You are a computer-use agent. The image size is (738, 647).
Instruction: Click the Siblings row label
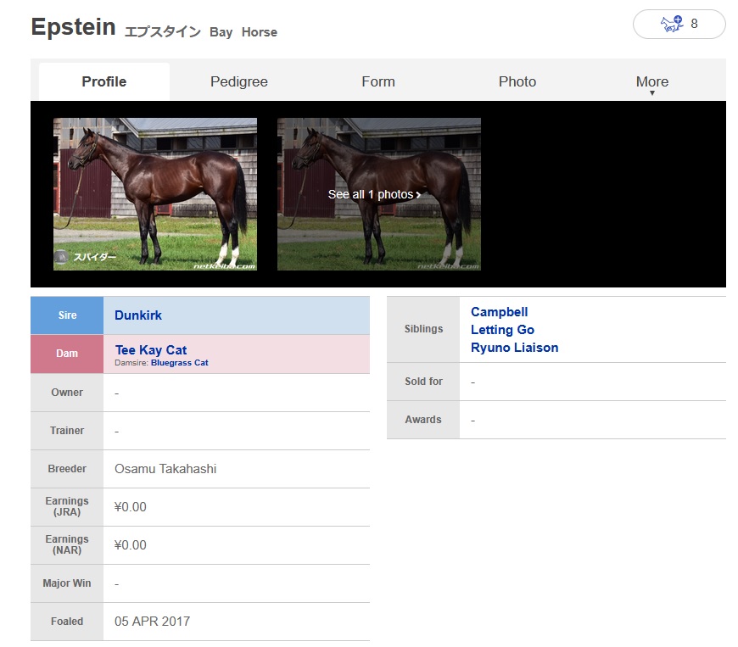point(423,329)
